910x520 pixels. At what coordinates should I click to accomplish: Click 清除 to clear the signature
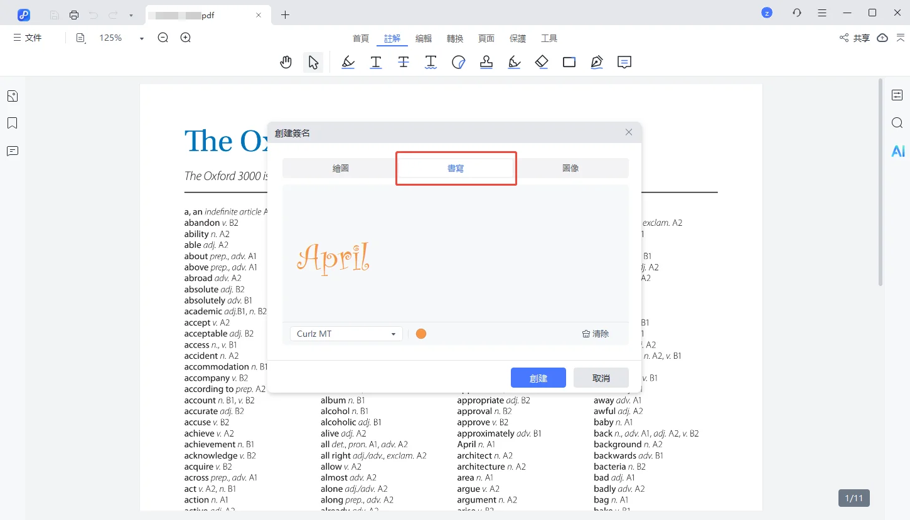click(596, 334)
